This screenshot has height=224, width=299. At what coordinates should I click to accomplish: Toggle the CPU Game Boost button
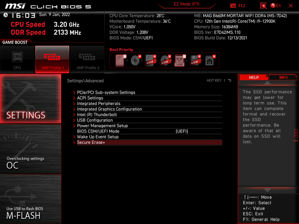[x=17, y=59]
